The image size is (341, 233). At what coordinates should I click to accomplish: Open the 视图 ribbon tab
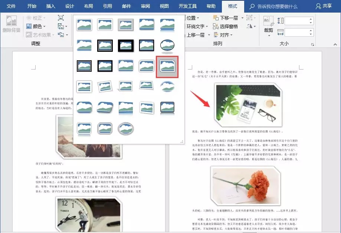click(x=164, y=6)
